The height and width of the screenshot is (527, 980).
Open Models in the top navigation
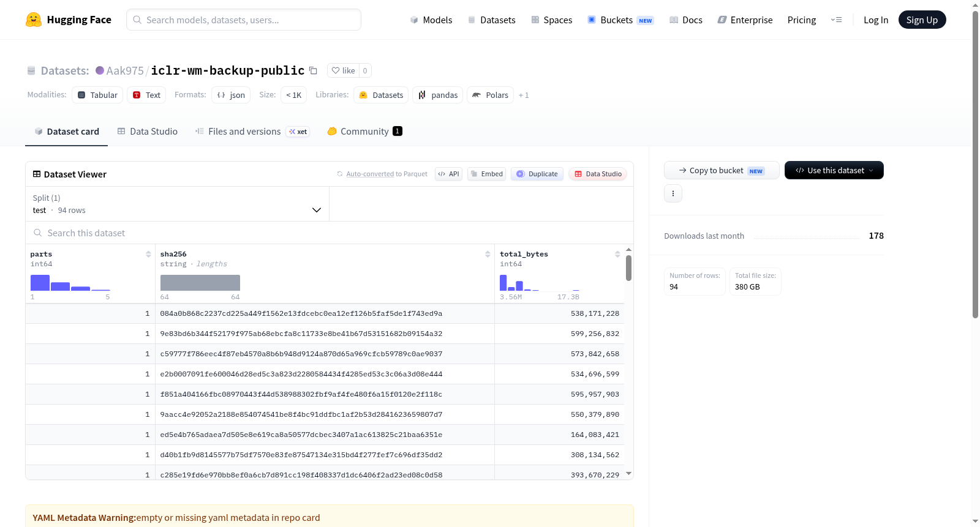coord(431,20)
